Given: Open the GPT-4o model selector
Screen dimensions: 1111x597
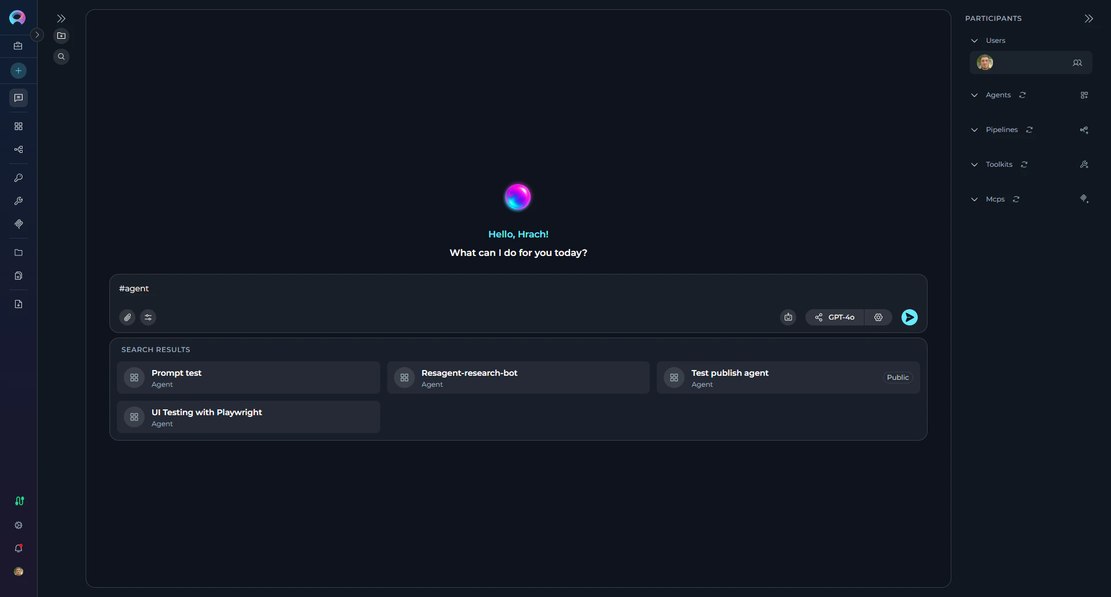Looking at the screenshot, I should point(835,317).
